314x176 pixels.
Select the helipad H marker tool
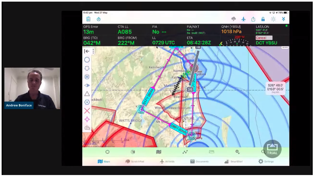pyautogui.click(x=87, y=77)
